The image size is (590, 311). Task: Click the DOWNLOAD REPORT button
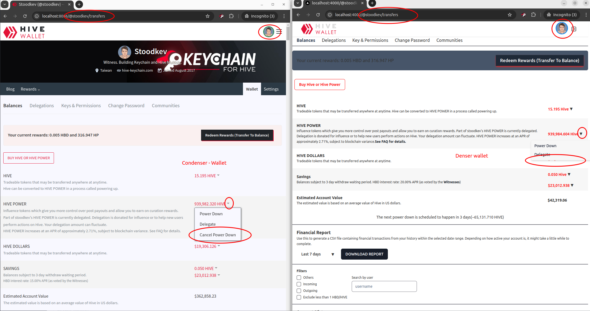click(364, 254)
